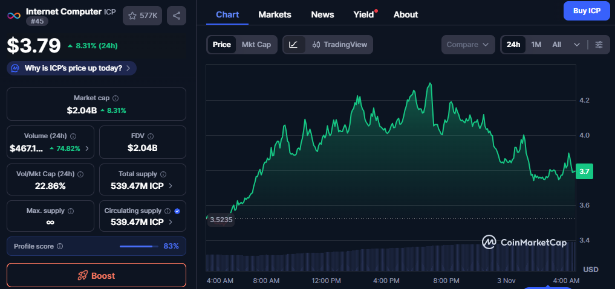
Task: Click the FDV info icon
Action: point(151,136)
